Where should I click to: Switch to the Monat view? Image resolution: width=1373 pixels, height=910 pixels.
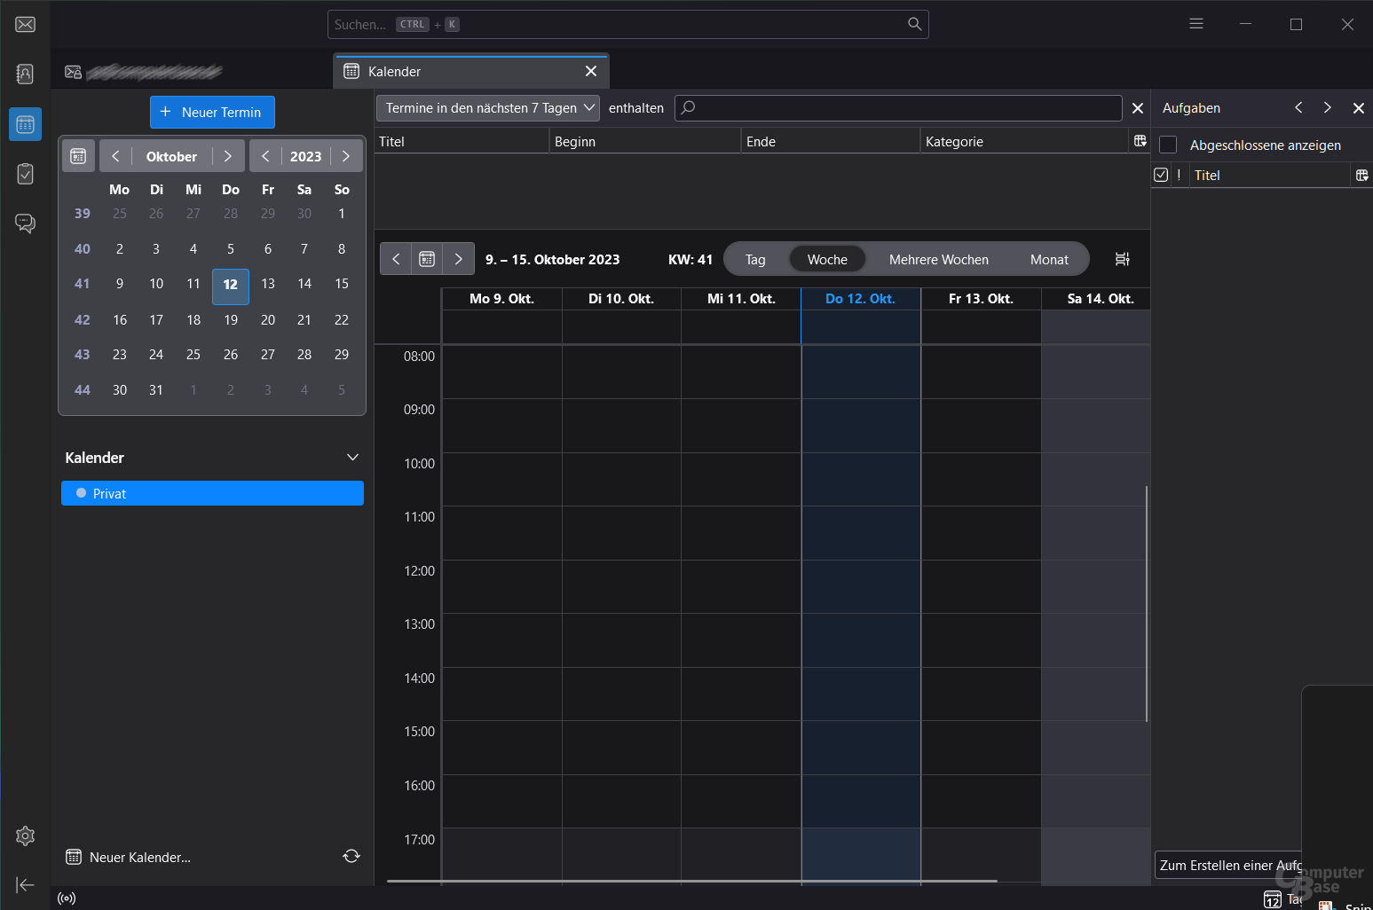[1049, 259]
